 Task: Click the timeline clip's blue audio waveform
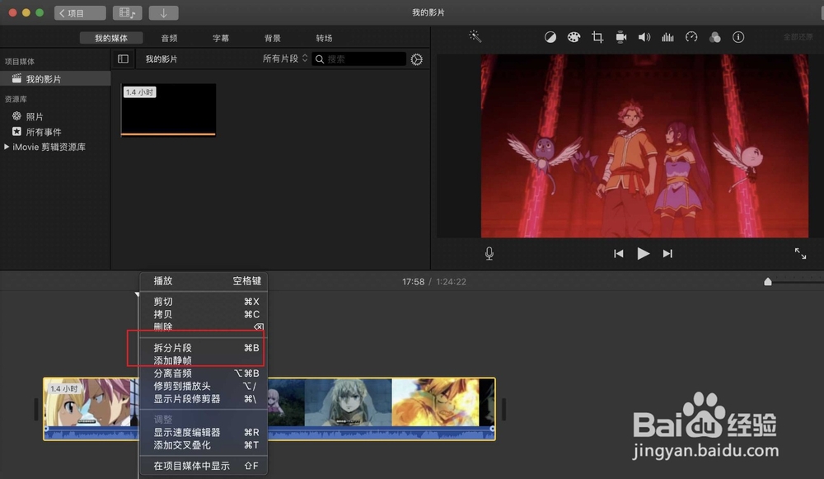[381, 434]
